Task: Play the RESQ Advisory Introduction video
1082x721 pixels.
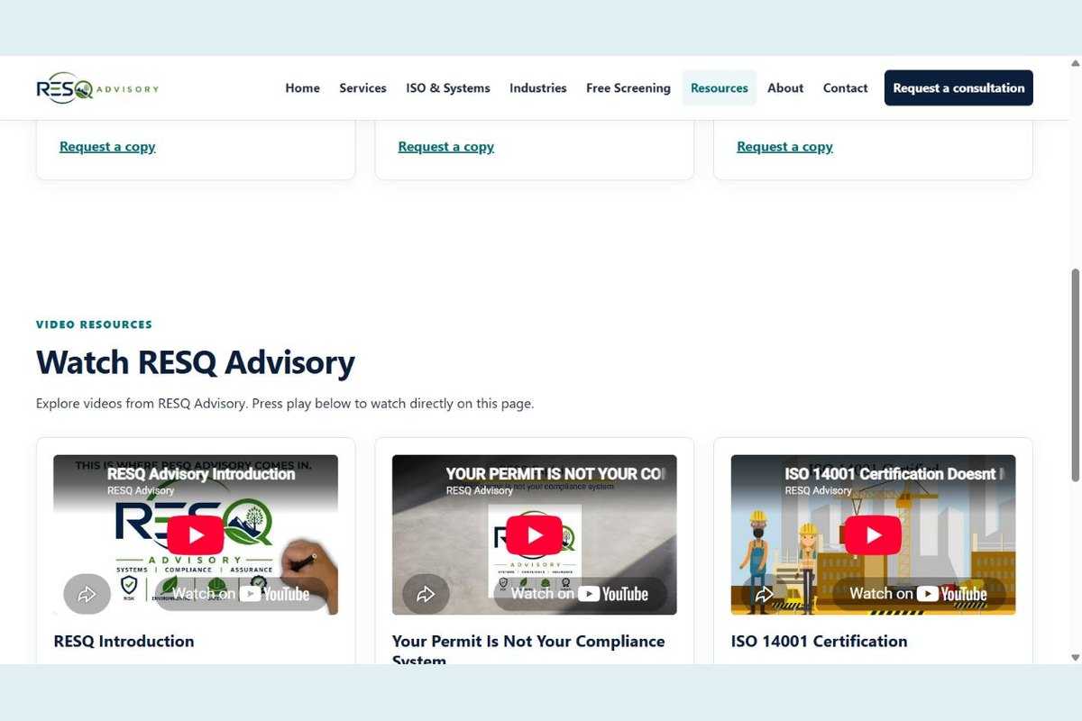Action: click(196, 535)
